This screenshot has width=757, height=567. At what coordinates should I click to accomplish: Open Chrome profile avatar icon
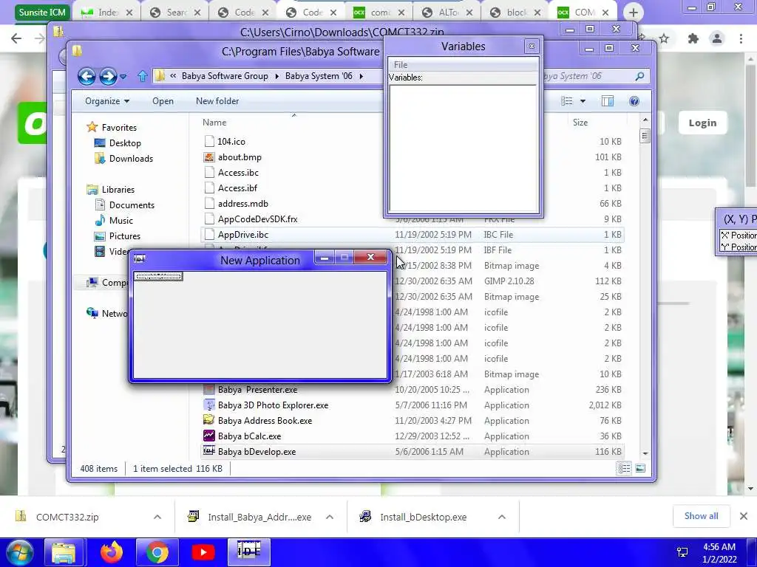(717, 38)
